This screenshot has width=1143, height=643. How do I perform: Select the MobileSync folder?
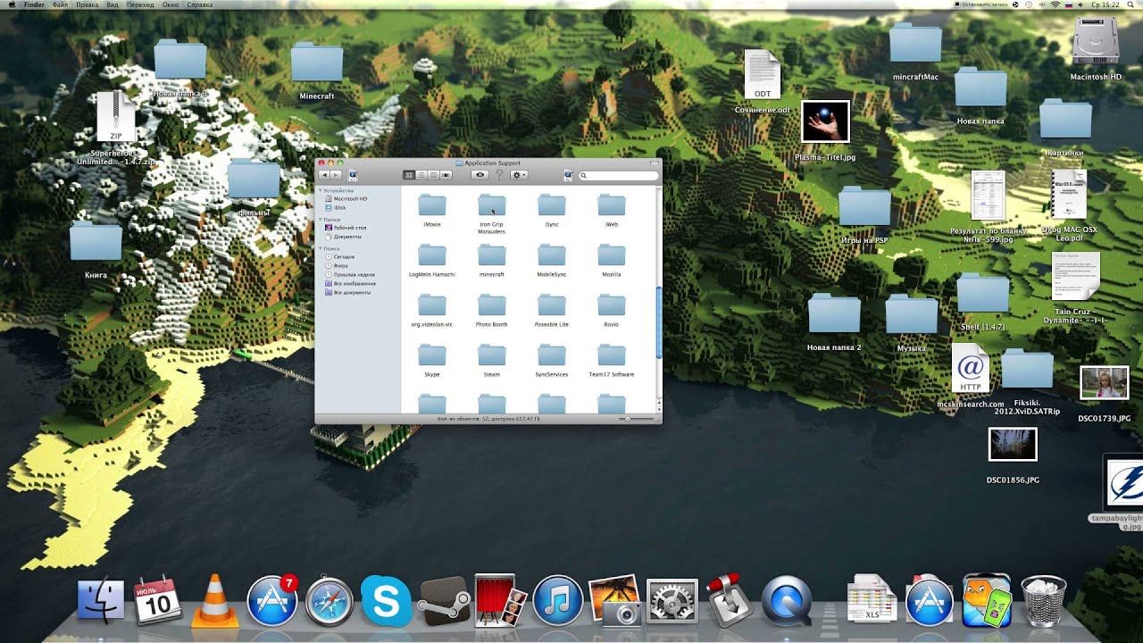552,255
